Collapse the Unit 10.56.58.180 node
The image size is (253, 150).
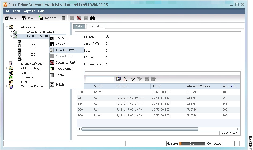(x=12, y=36)
